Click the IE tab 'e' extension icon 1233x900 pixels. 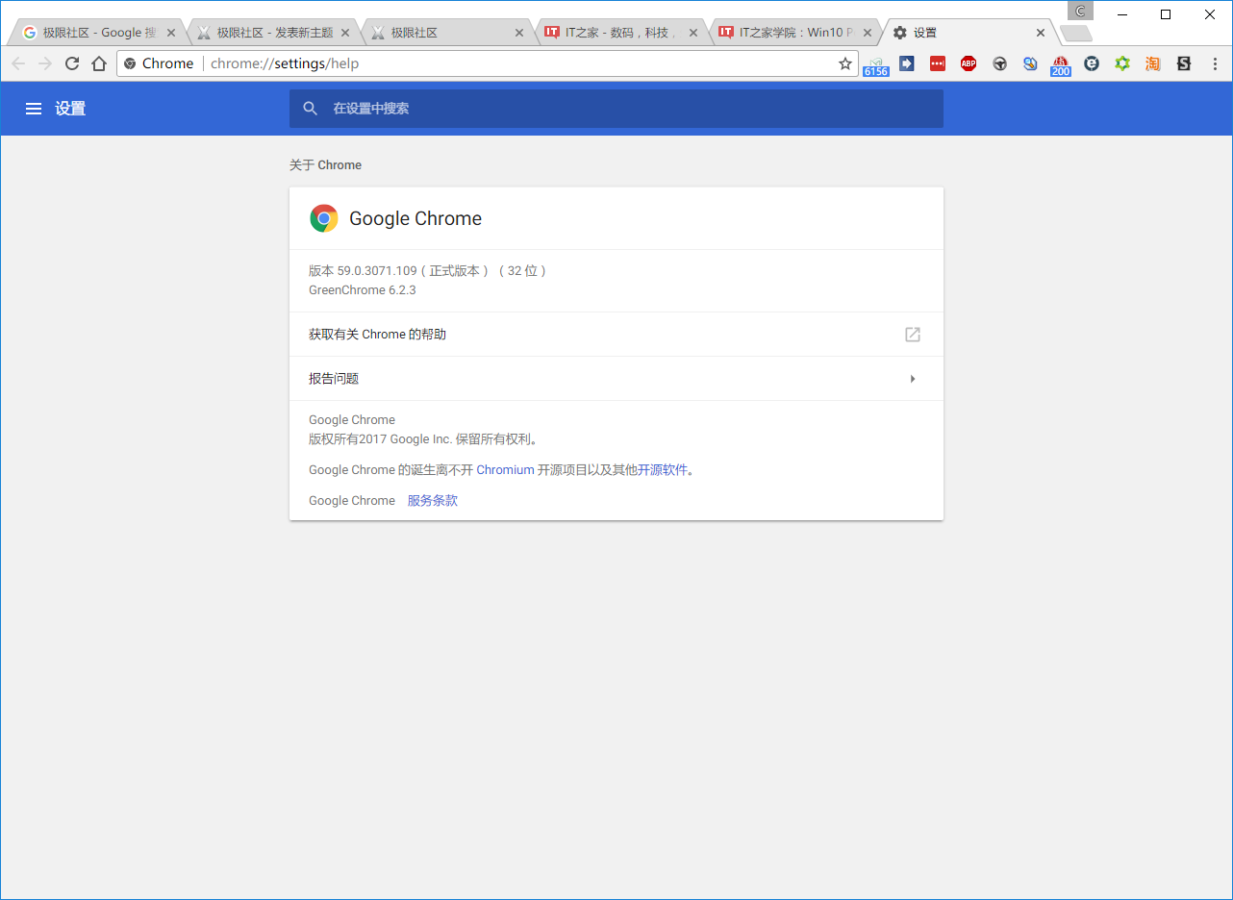[x=1092, y=63]
